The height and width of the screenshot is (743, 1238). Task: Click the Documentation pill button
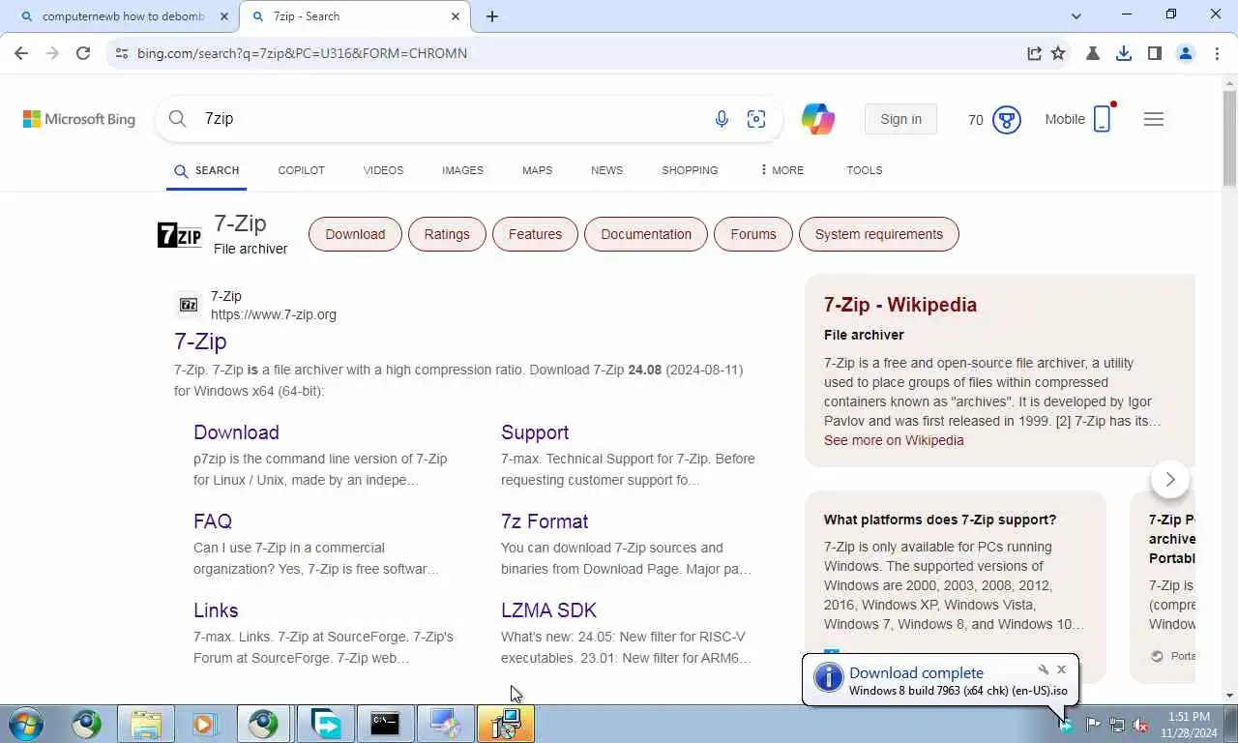(x=646, y=234)
